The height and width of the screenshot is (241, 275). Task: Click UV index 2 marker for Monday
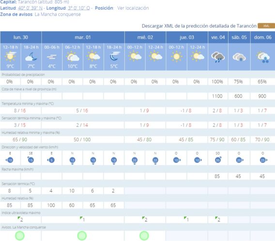point(20,219)
